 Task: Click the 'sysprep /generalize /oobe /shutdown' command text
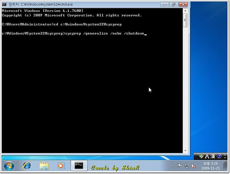[104, 34]
